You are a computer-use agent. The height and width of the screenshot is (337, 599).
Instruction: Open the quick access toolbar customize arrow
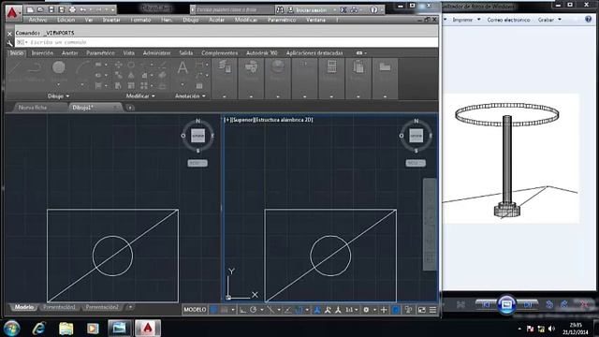[113, 9]
